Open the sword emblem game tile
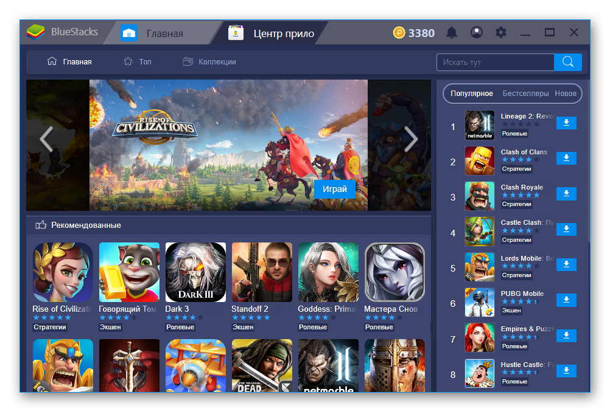610x412 pixels. click(129, 365)
